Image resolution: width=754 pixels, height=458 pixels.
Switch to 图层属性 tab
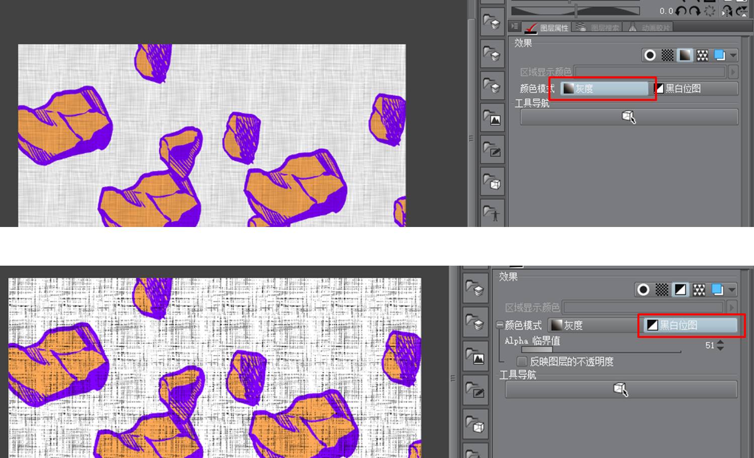(547, 27)
